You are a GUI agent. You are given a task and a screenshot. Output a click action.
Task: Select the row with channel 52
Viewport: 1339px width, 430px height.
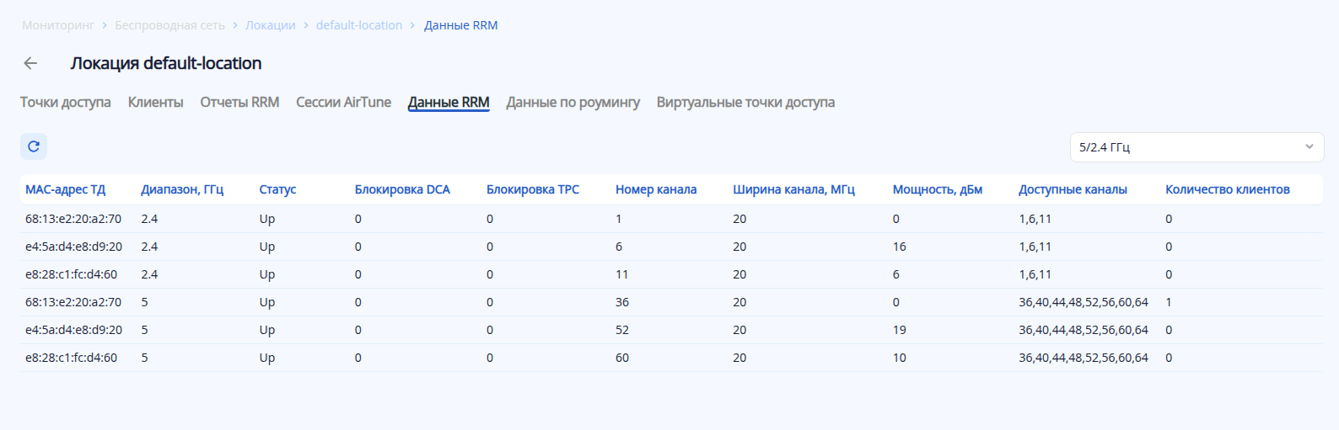click(x=622, y=330)
